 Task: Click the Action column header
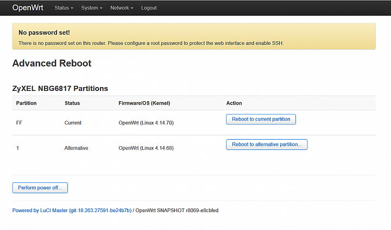point(234,103)
